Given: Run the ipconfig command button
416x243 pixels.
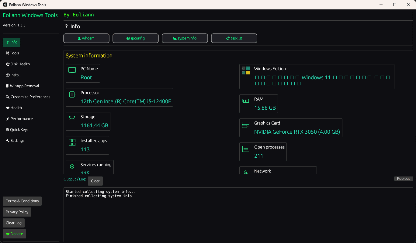Looking at the screenshot, I should [x=136, y=38].
